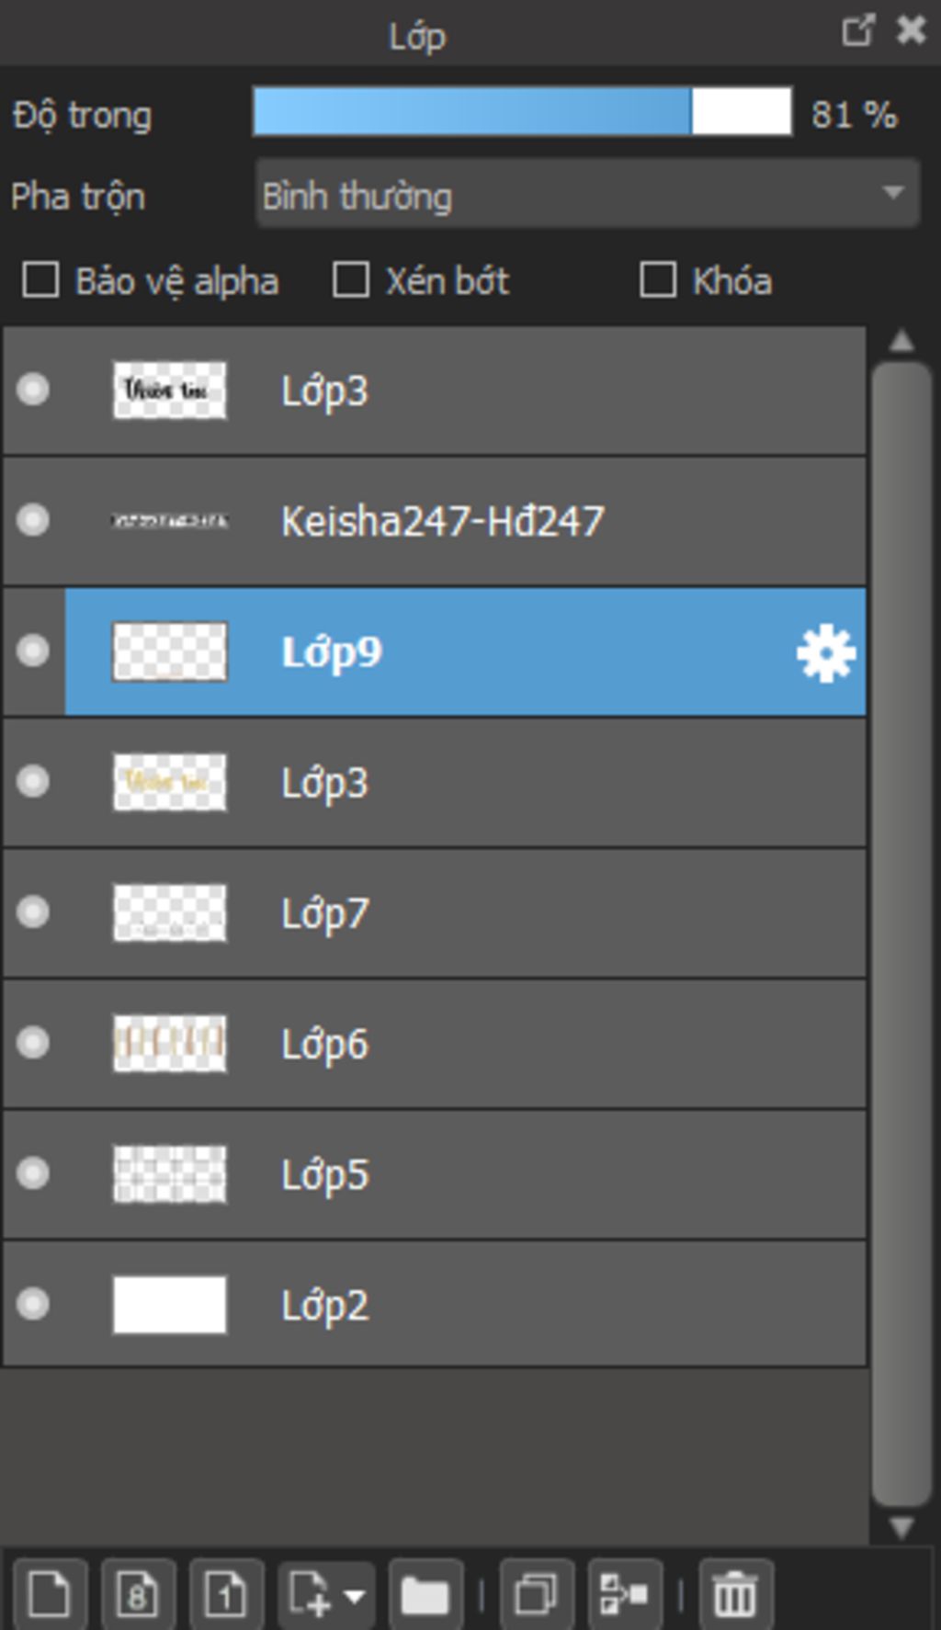Image resolution: width=941 pixels, height=1630 pixels.
Task: Add a new 1-bit layer
Action: (226, 1593)
